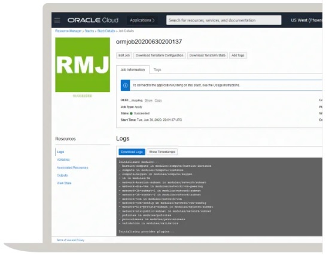Open the hamburger navigation menu
Image resolution: width=326 pixels, height=256 pixels.
[x=57, y=20]
